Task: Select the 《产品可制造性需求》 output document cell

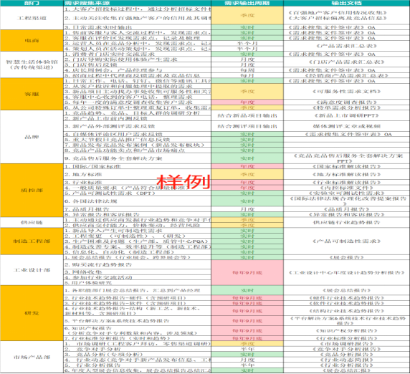Action: click(x=346, y=241)
